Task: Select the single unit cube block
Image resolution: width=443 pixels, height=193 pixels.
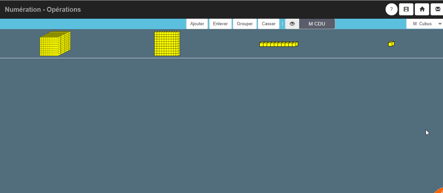Action: pos(391,44)
